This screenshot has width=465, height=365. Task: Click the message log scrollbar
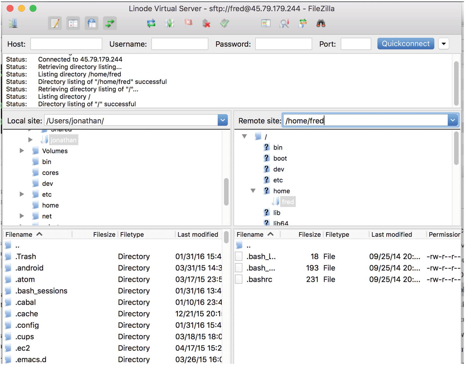point(457,83)
